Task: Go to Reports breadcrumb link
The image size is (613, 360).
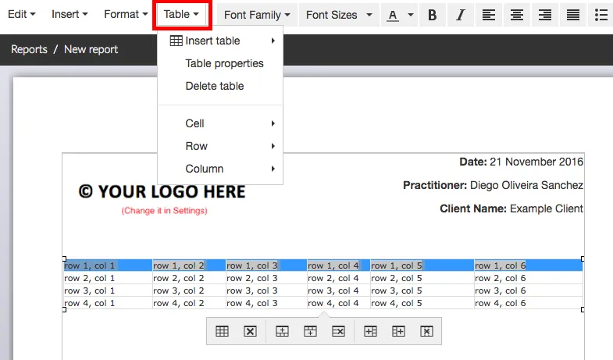Action: click(x=29, y=49)
